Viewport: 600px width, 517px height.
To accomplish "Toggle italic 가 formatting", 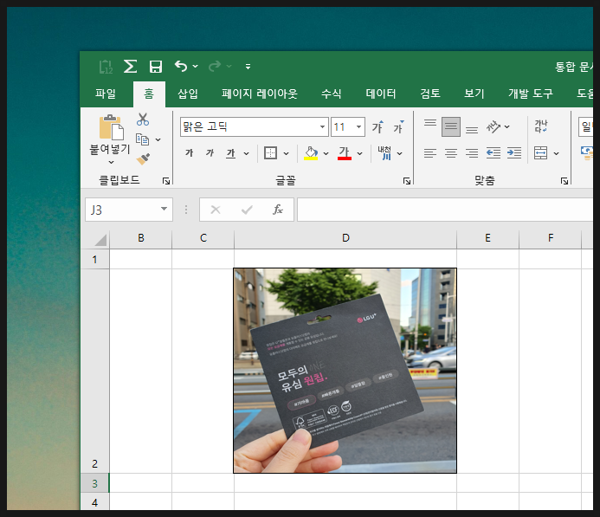I will pyautogui.click(x=210, y=153).
